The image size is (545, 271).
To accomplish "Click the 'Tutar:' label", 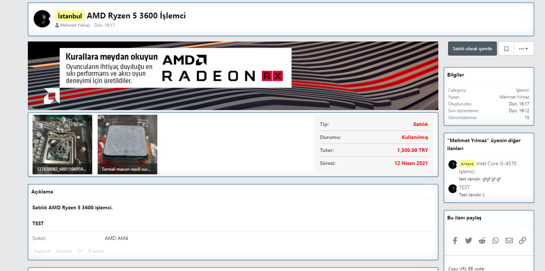I will coord(327,150).
